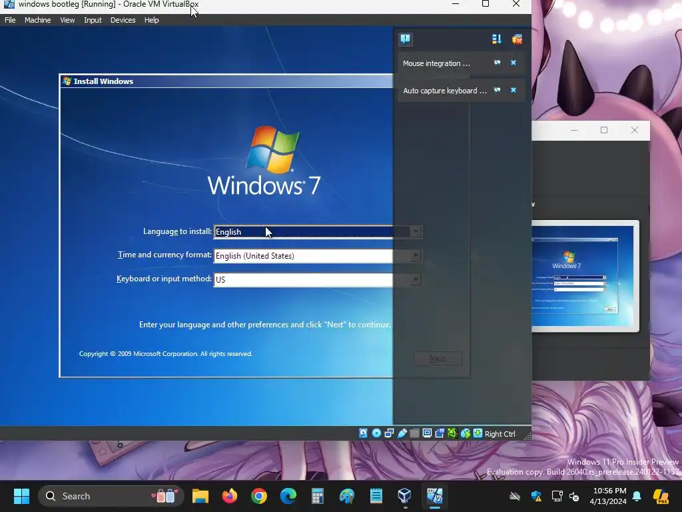Image resolution: width=682 pixels, height=512 pixels.
Task: Expand details of Auto capture keyboard notification
Action: (497, 90)
